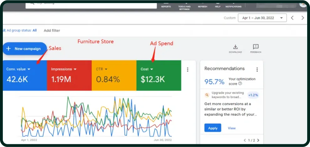Click the Ad group status: All filter

tap(22, 30)
